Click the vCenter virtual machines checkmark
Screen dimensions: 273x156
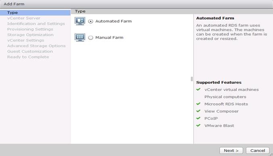(x=198, y=89)
